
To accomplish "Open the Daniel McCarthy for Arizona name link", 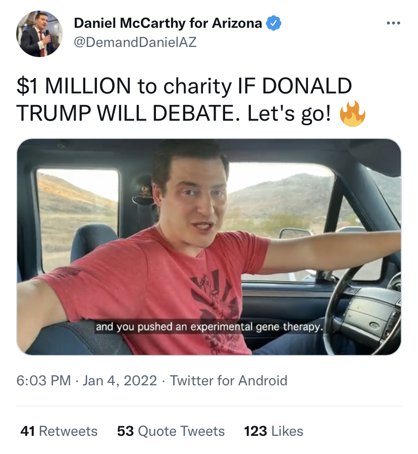I will click(x=168, y=23).
